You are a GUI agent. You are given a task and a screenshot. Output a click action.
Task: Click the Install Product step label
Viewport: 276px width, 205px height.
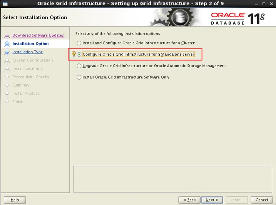pos(25,93)
